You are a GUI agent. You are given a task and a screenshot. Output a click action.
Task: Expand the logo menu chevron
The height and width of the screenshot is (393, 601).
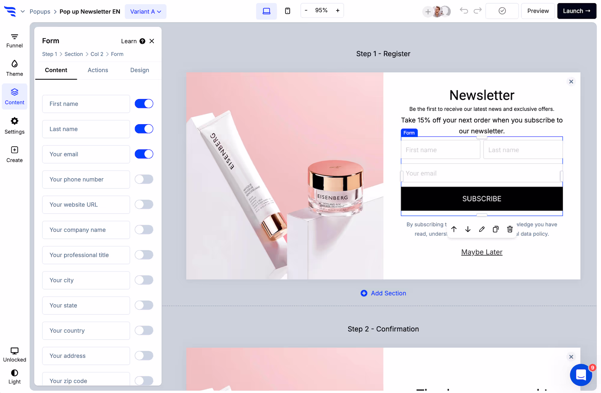[x=23, y=11]
